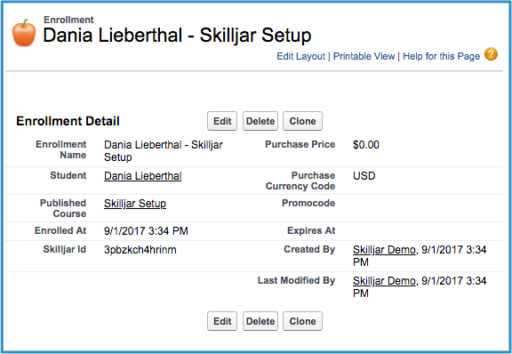512x354 pixels.
Task: Open student Dania Lieberthal link
Action: coord(143,176)
